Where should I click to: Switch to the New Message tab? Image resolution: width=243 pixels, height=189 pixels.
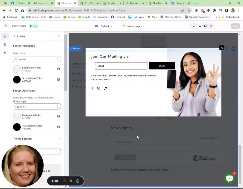[158, 3]
